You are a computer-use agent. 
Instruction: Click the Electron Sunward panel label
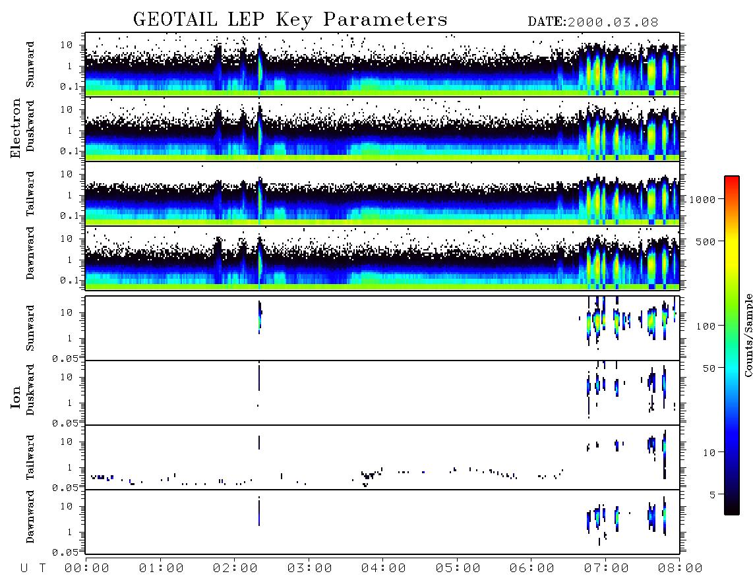tap(30, 65)
